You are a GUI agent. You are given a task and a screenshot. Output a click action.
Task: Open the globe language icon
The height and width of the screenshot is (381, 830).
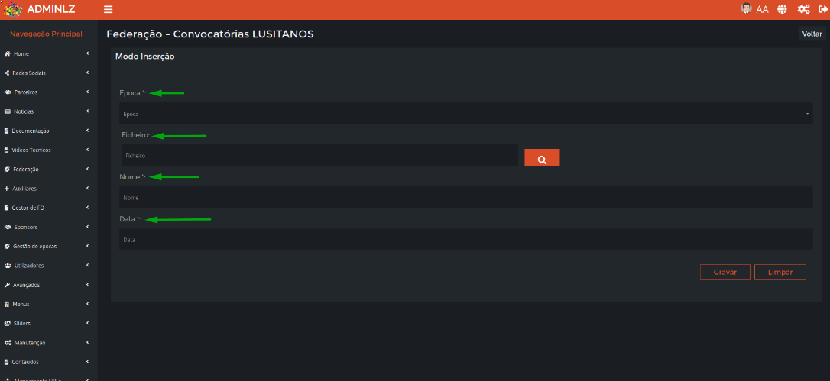coord(782,9)
